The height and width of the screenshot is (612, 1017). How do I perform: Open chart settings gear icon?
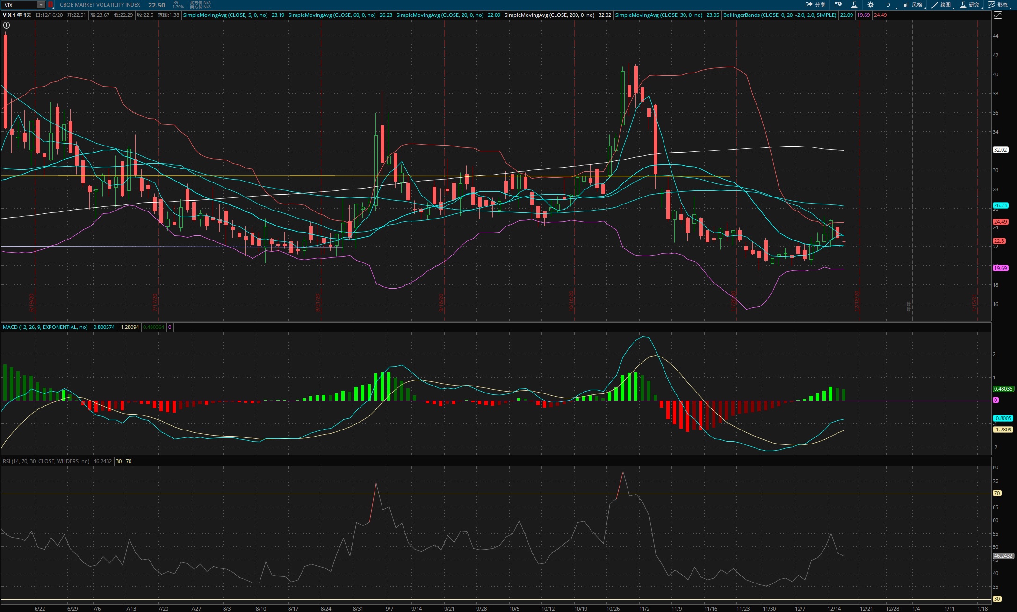871,5
